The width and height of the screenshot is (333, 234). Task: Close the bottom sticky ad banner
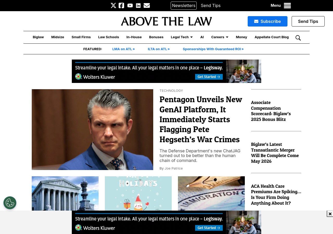coord(330,214)
